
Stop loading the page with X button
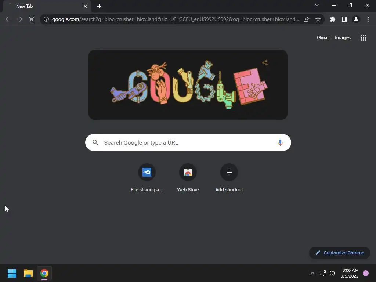pos(32,19)
